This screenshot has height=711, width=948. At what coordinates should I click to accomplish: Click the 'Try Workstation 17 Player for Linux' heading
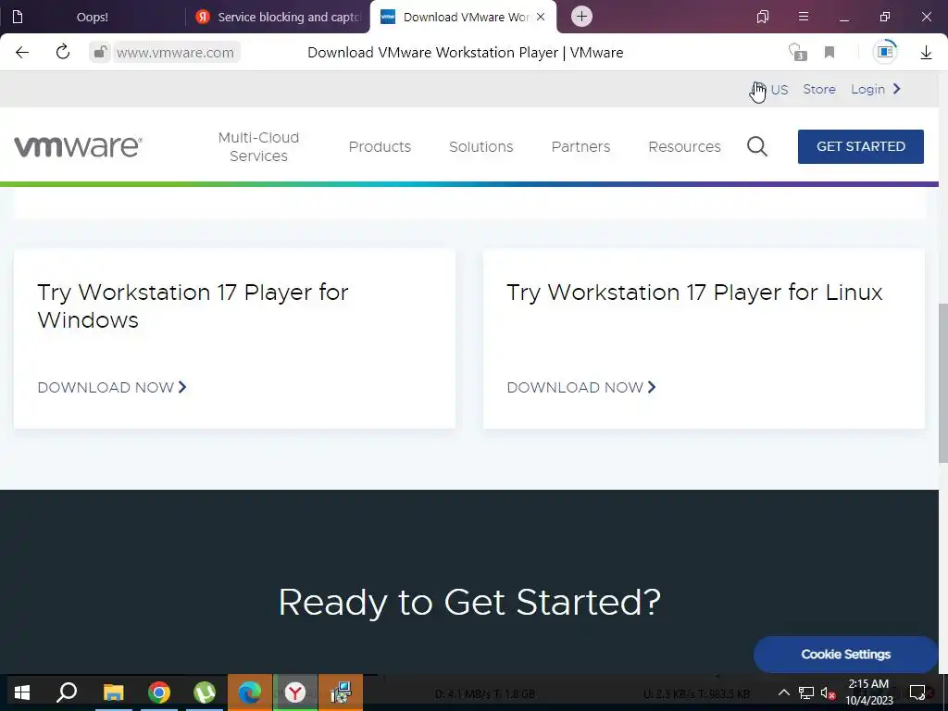pos(694,293)
